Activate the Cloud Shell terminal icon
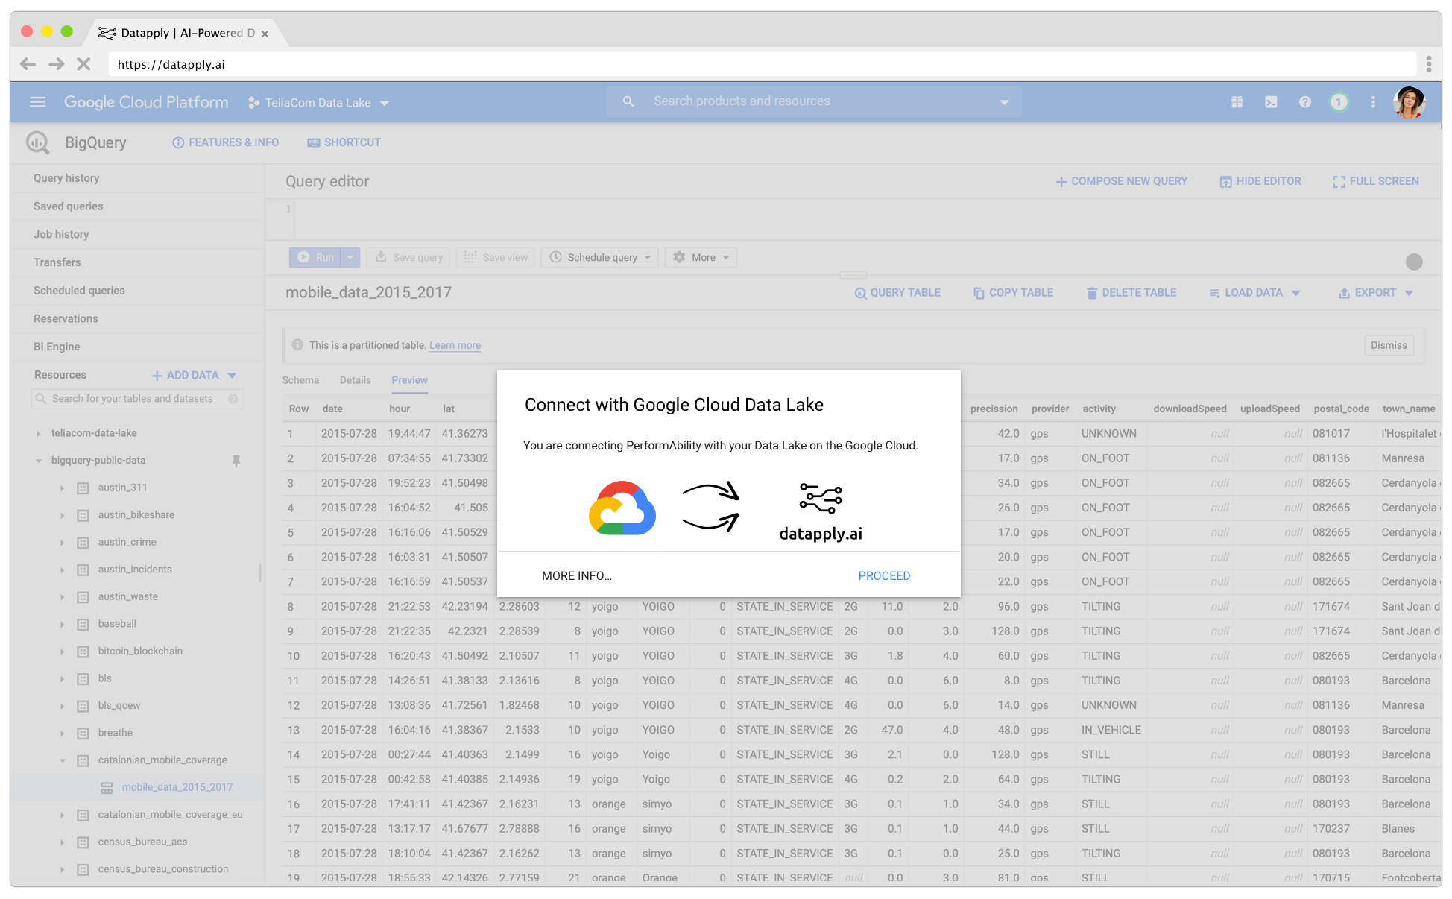 (x=1271, y=102)
